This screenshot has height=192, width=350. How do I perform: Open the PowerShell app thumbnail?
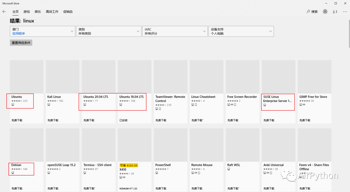pyautogui.click(x=170, y=145)
